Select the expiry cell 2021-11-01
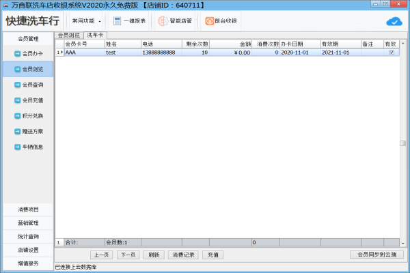410x273 pixels. [x=341, y=53]
